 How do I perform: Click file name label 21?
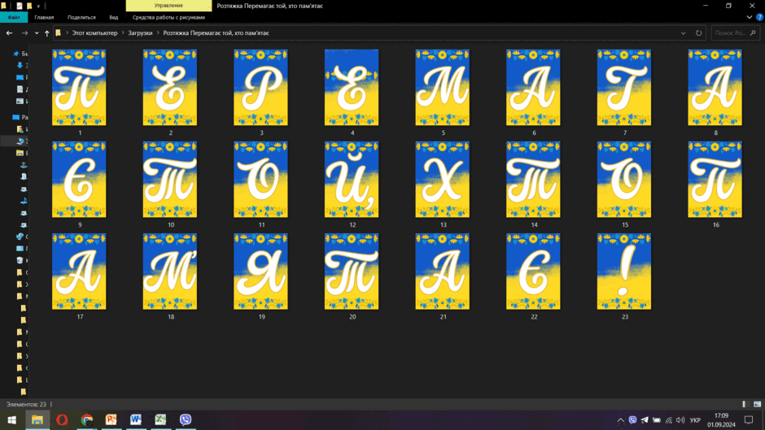443,317
